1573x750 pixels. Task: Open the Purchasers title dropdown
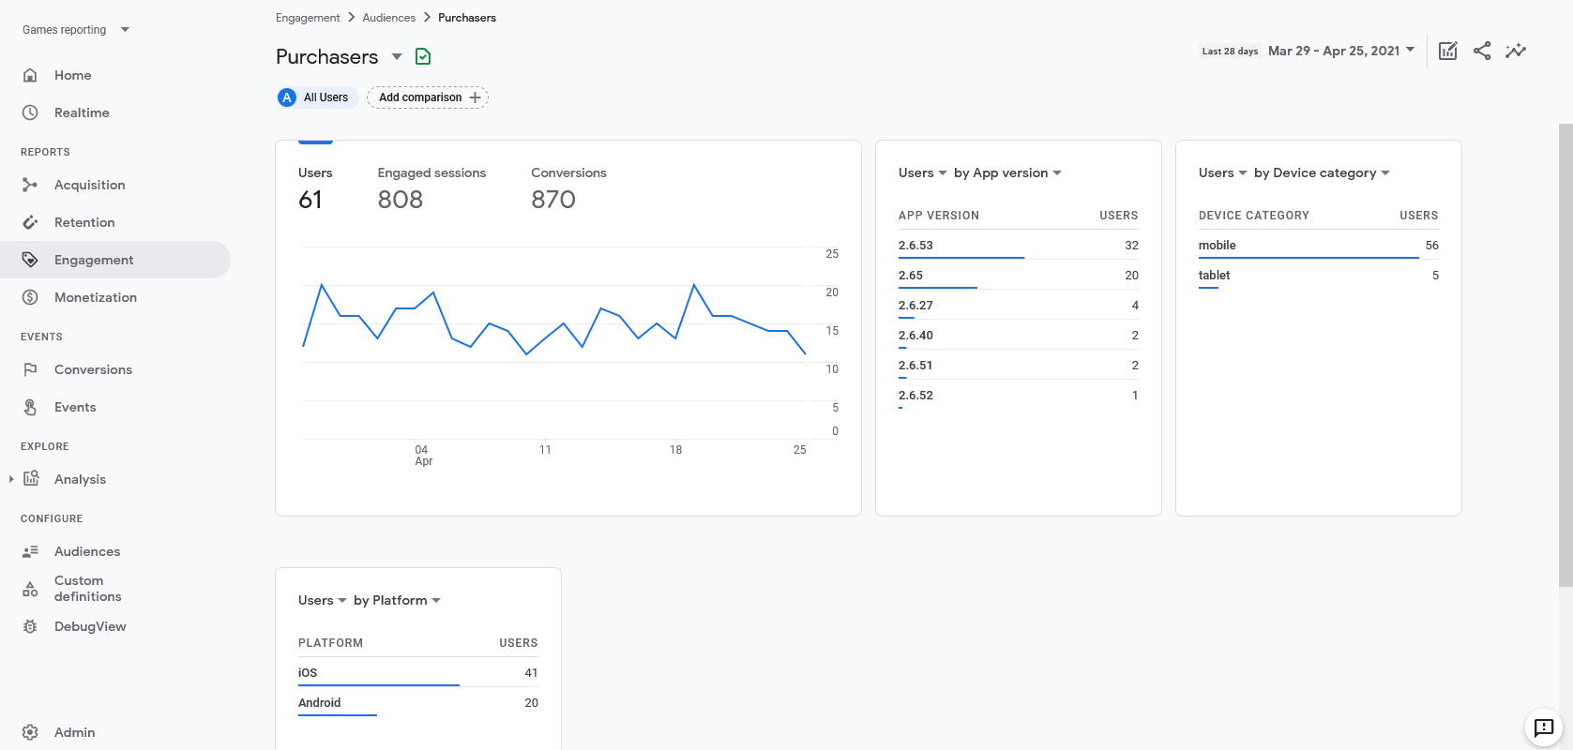[397, 57]
